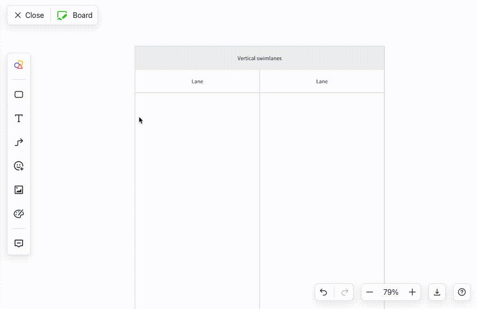Click the Board menu button

point(75,15)
